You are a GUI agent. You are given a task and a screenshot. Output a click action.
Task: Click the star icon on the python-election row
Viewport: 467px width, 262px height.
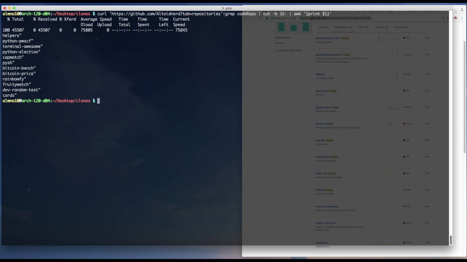click(426, 223)
